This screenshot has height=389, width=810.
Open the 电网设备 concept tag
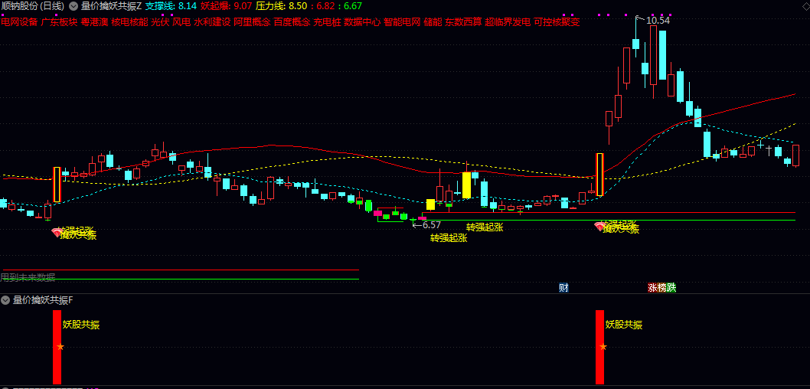tap(20, 21)
